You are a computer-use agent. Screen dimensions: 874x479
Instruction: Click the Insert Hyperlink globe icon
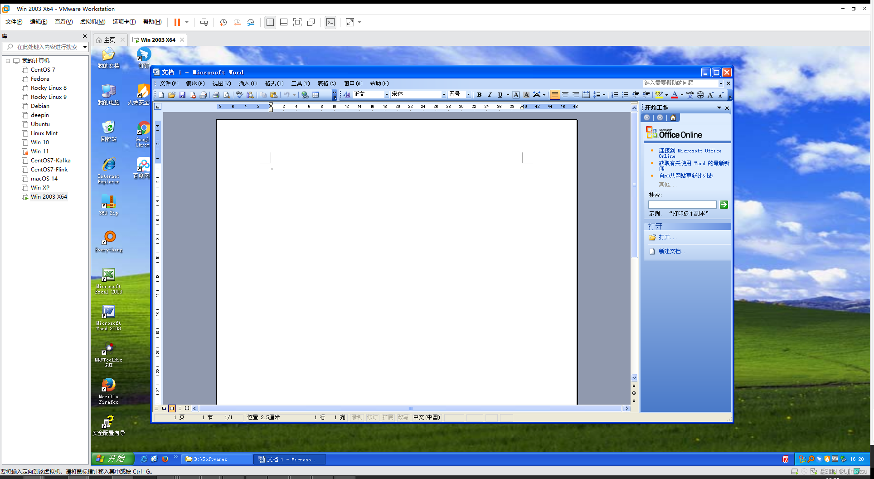pos(305,95)
